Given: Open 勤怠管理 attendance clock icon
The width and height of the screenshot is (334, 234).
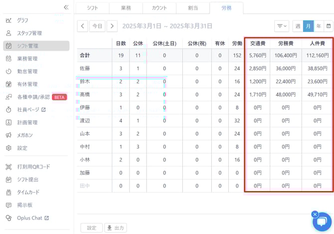Looking at the screenshot, I should pyautogui.click(x=8, y=71).
